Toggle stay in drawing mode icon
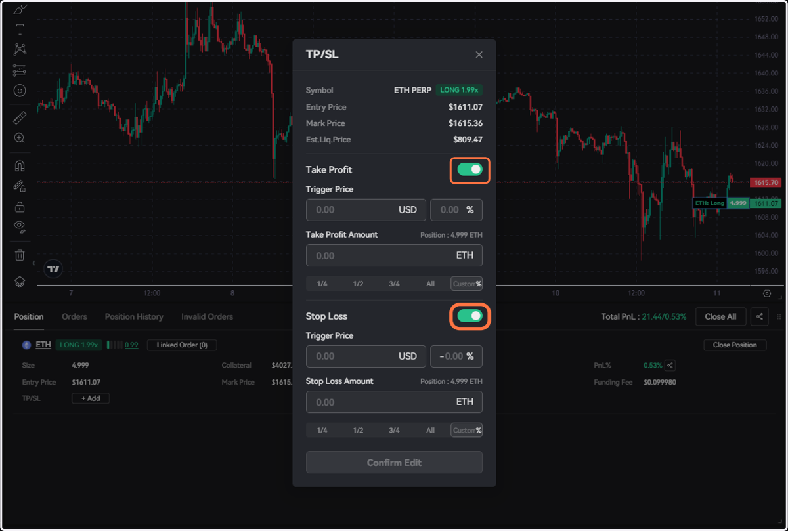The image size is (788, 531). pyautogui.click(x=20, y=186)
